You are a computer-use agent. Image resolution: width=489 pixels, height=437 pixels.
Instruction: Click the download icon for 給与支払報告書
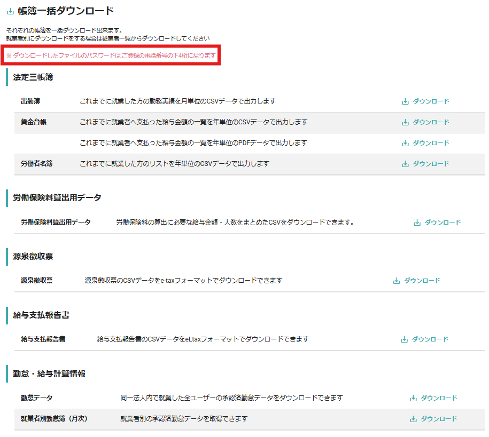coord(405,339)
